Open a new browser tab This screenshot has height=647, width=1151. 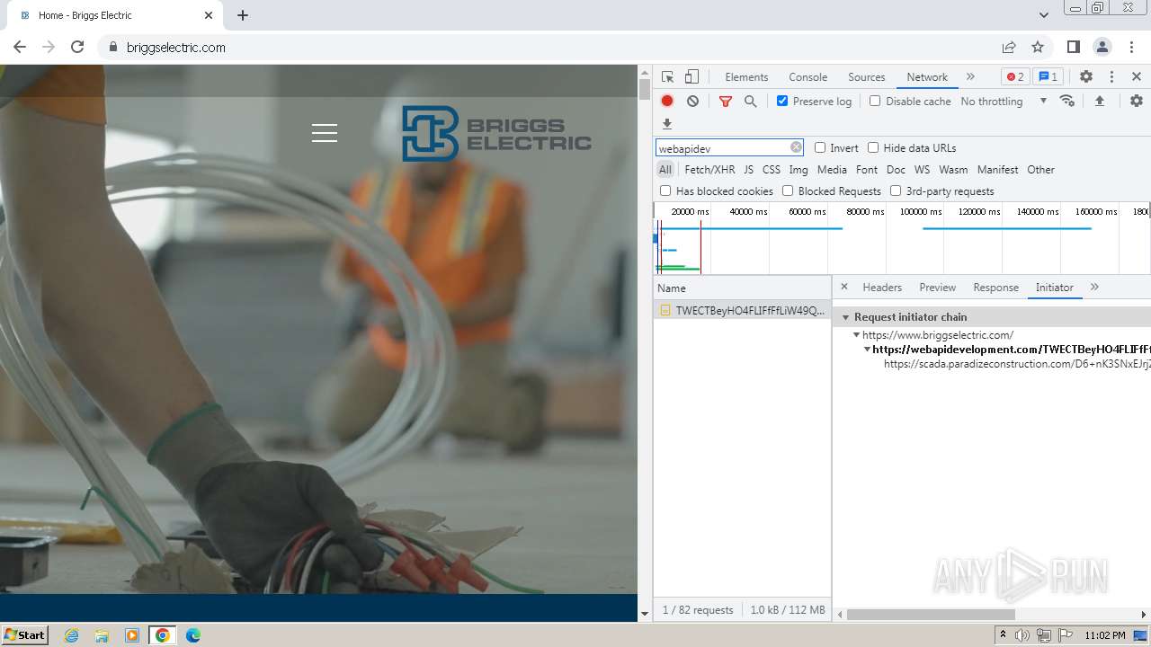pos(243,15)
